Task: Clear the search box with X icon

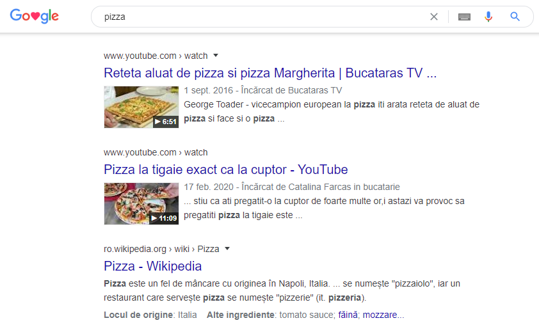Action: (434, 17)
